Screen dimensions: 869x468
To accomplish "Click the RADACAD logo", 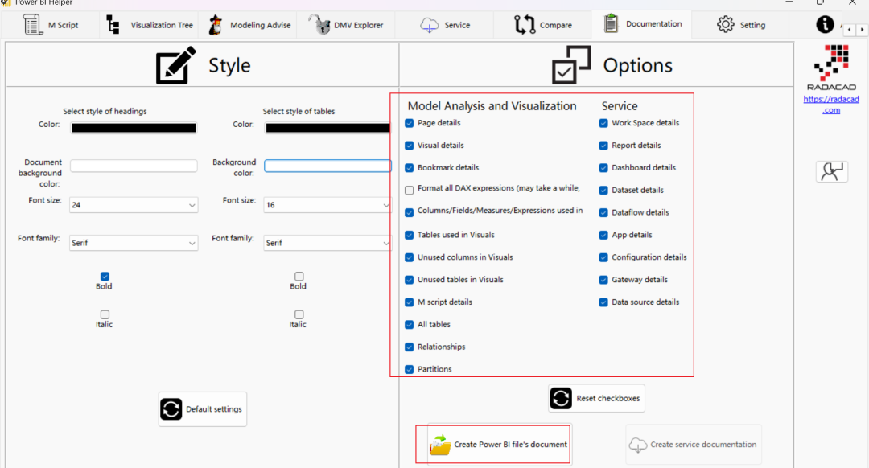I will click(x=831, y=67).
